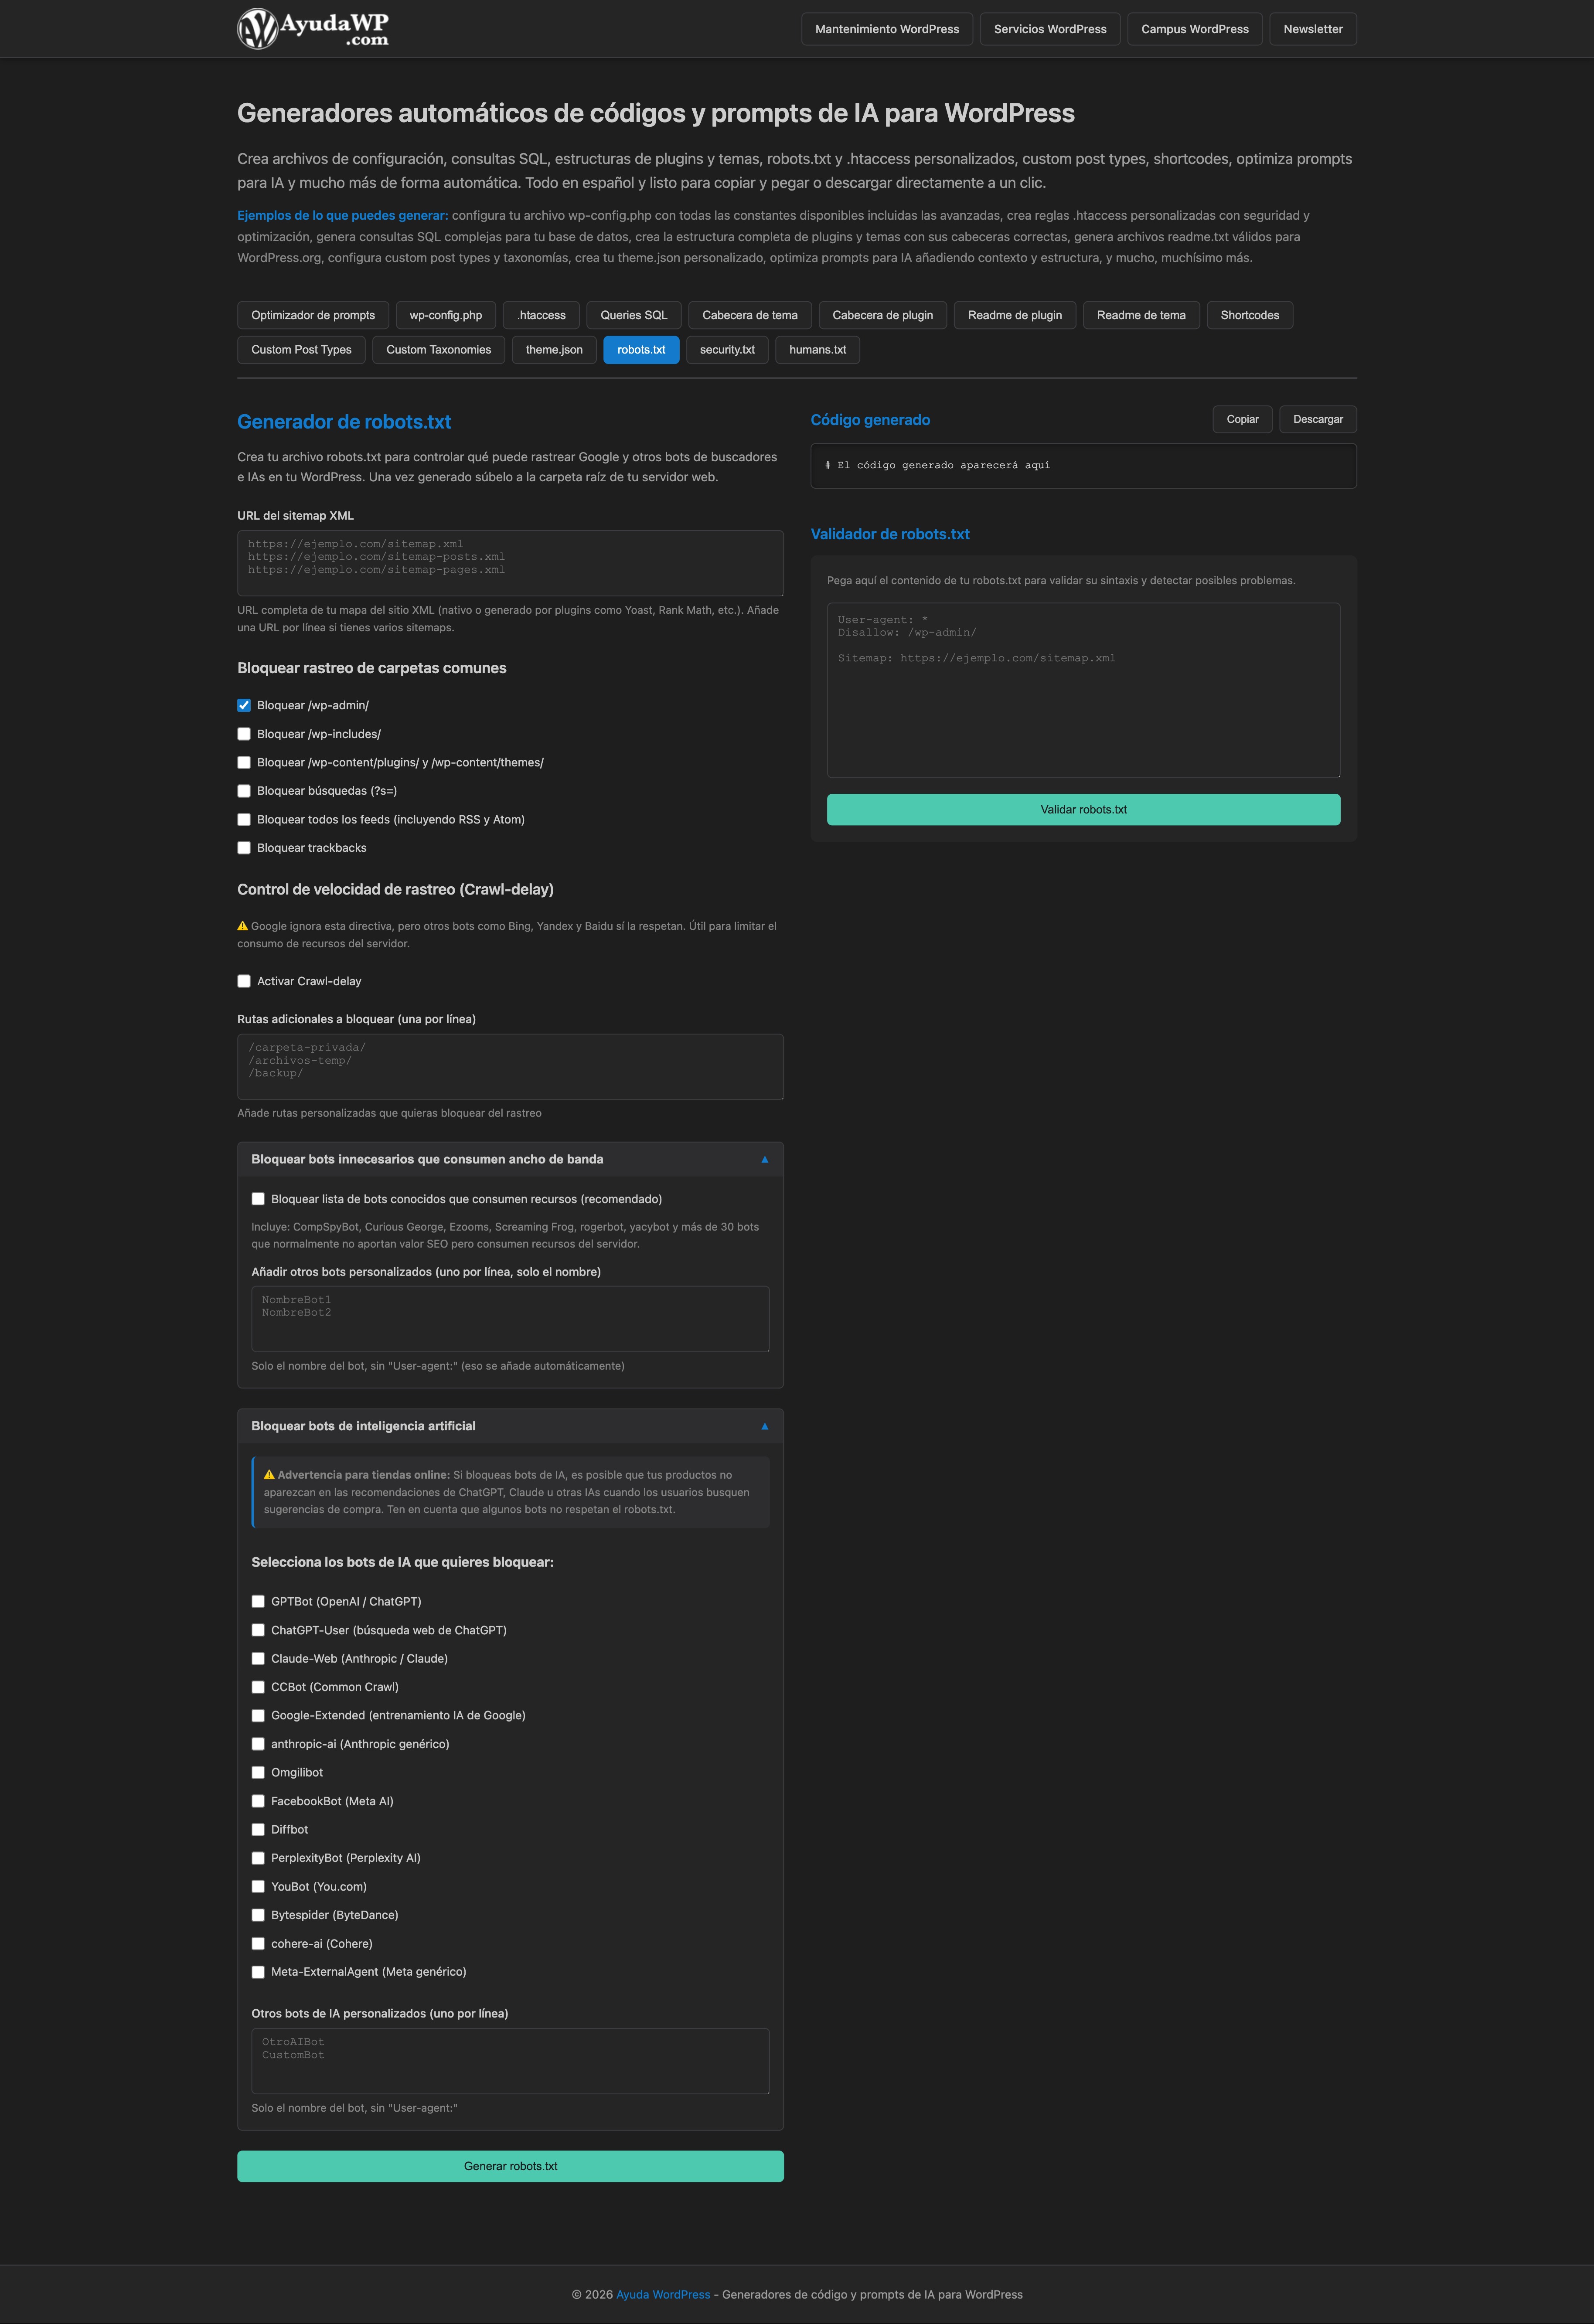The image size is (1594, 2324).
Task: Download the generated file with Descargar
Action: tap(1317, 419)
